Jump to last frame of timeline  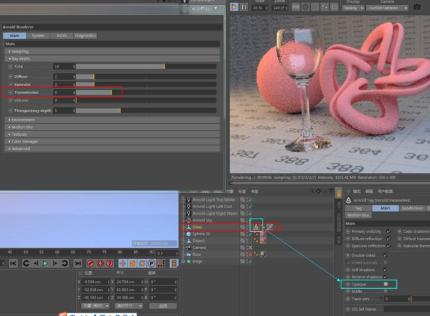(78, 263)
